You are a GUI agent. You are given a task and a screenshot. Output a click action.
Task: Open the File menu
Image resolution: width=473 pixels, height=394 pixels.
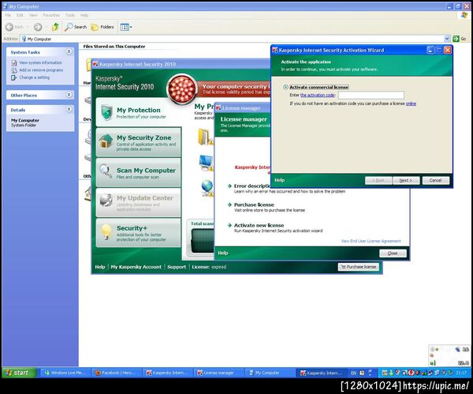pyautogui.click(x=8, y=15)
